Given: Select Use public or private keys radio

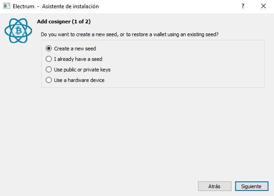Looking at the screenshot, I should [x=48, y=70].
